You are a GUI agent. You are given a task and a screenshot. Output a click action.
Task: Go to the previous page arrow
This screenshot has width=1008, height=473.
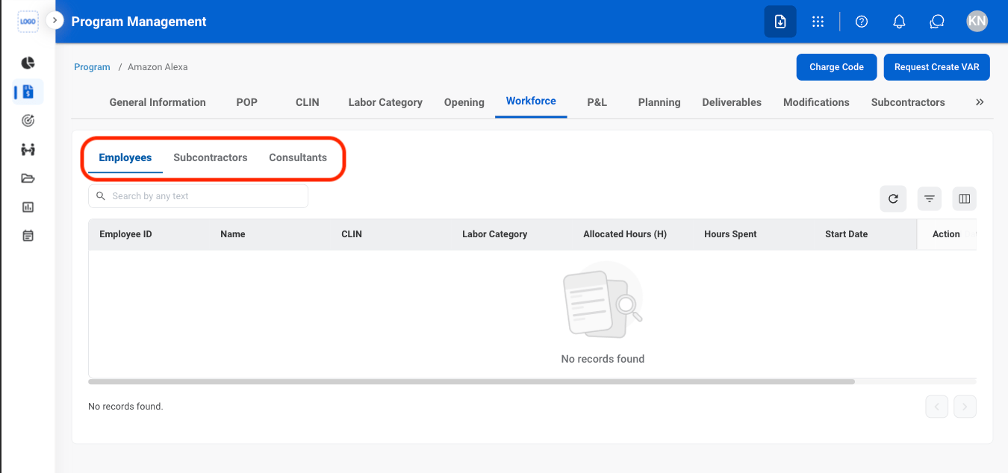pyautogui.click(x=937, y=407)
